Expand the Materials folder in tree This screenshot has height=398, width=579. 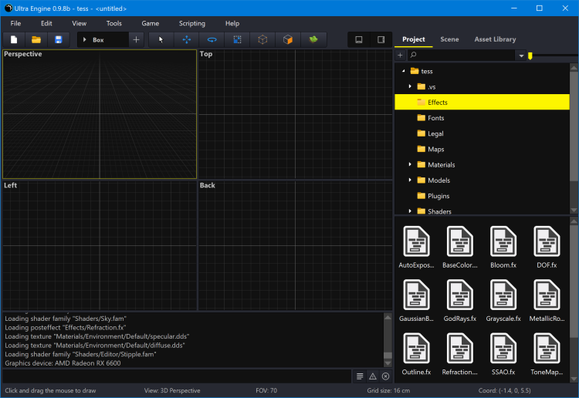point(410,165)
